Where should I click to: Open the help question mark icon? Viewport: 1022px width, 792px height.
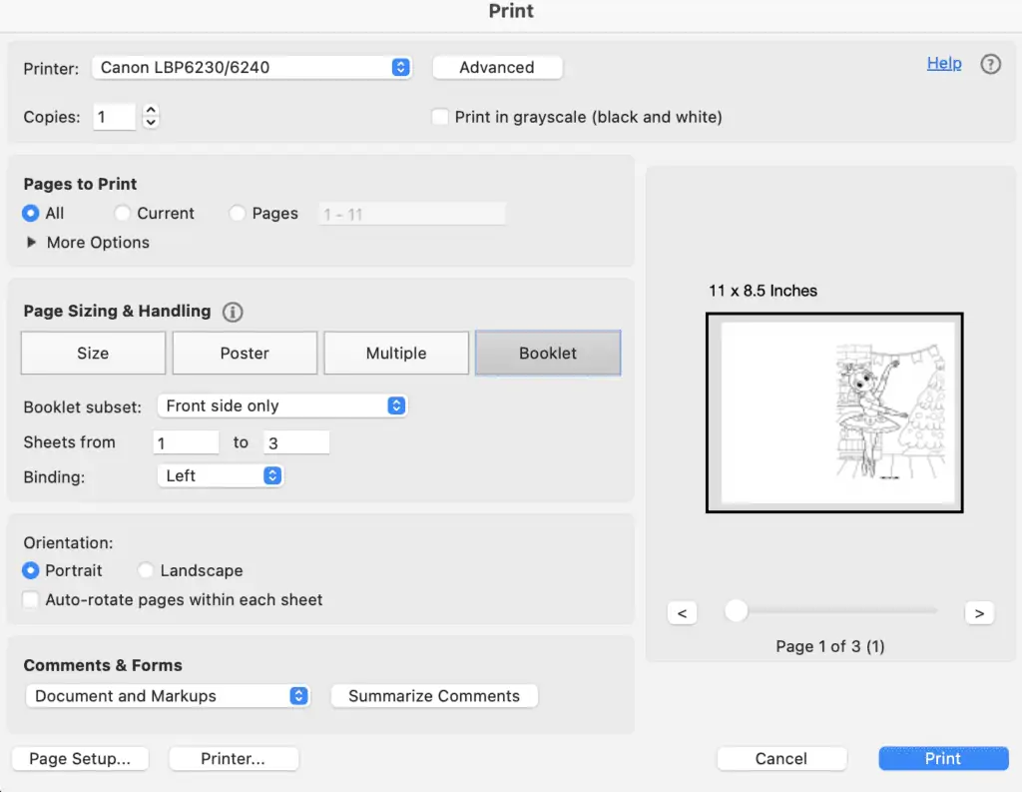click(990, 64)
